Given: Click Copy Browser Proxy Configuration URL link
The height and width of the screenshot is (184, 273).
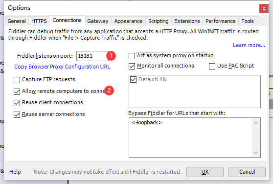Looking at the screenshot, I should click(62, 67).
